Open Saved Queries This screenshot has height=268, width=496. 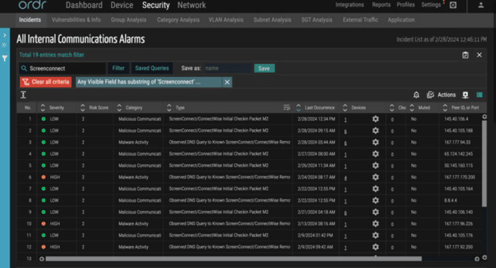click(152, 68)
